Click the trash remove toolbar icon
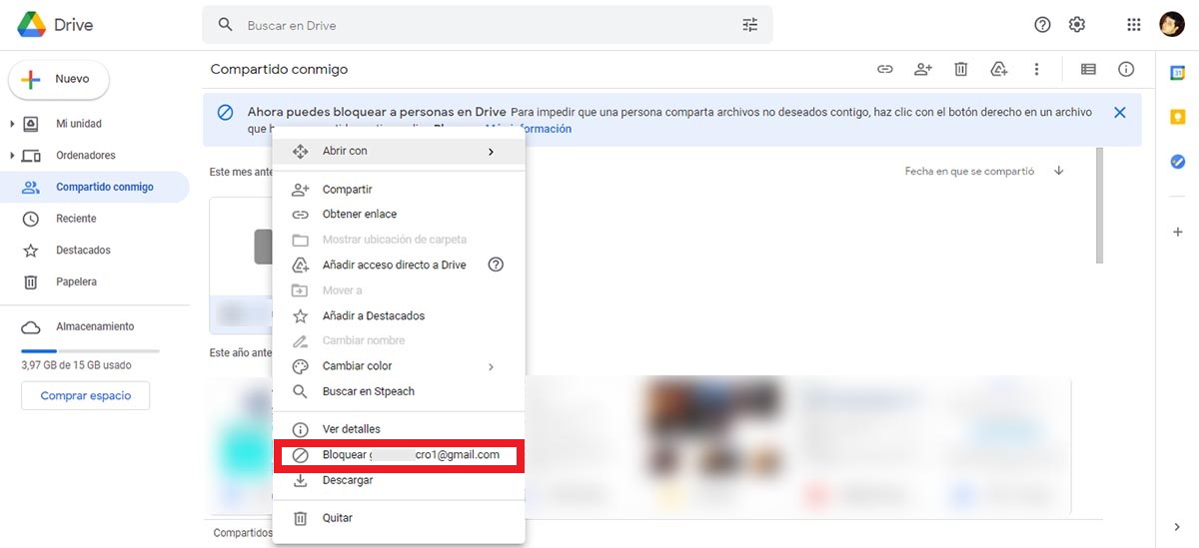The width and height of the screenshot is (1199, 548). (960, 69)
